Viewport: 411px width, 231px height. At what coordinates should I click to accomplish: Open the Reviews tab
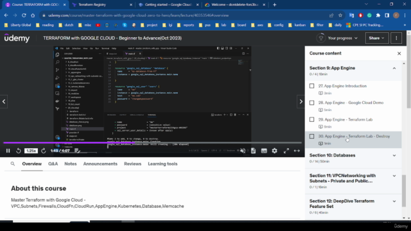pos(132,164)
